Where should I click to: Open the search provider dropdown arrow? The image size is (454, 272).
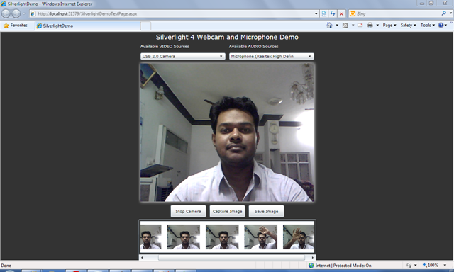point(450,13)
